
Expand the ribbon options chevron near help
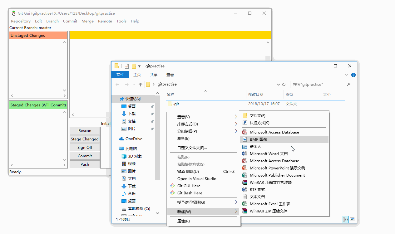point(346,75)
